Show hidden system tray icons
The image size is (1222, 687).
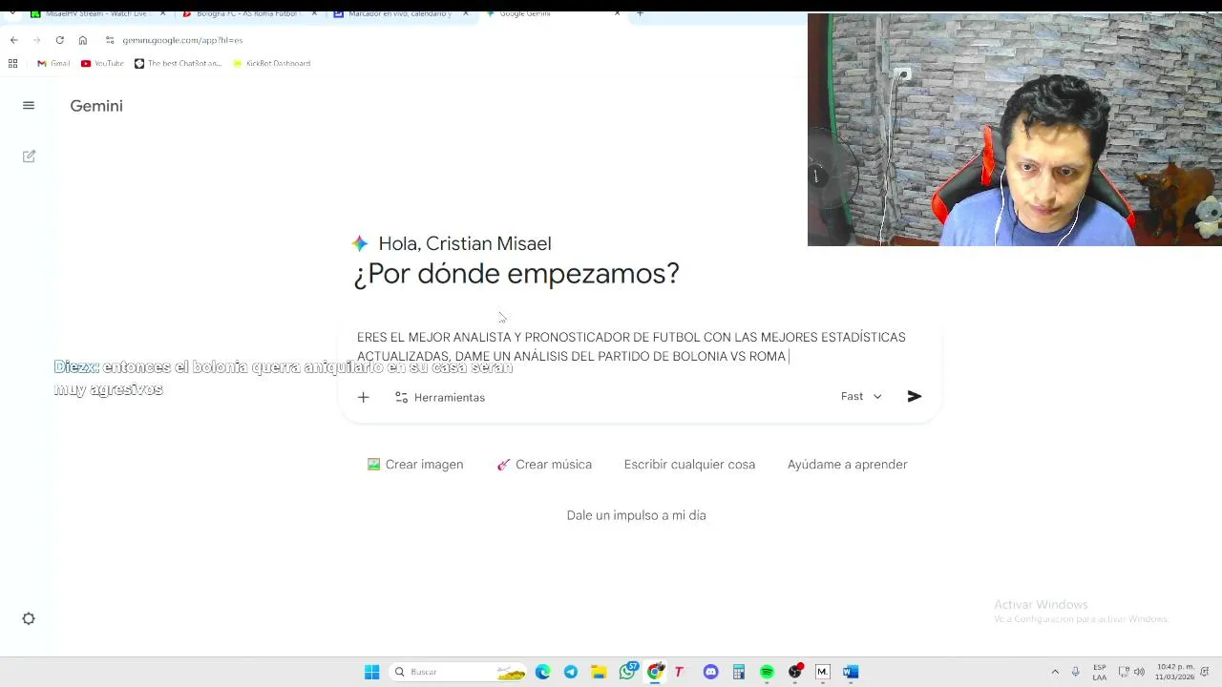[1055, 672]
